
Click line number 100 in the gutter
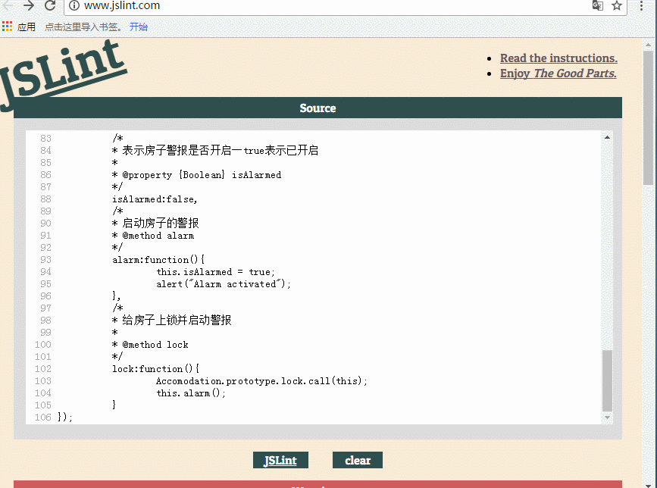click(43, 344)
